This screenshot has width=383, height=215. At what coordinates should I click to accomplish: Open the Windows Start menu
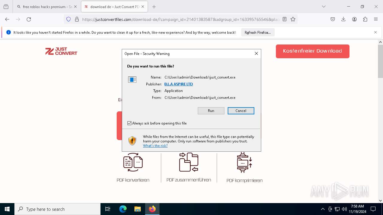pos(7,209)
